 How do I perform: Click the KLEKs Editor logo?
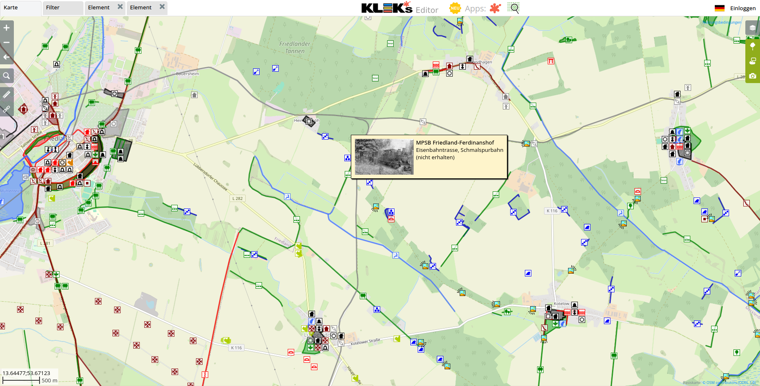coord(399,8)
